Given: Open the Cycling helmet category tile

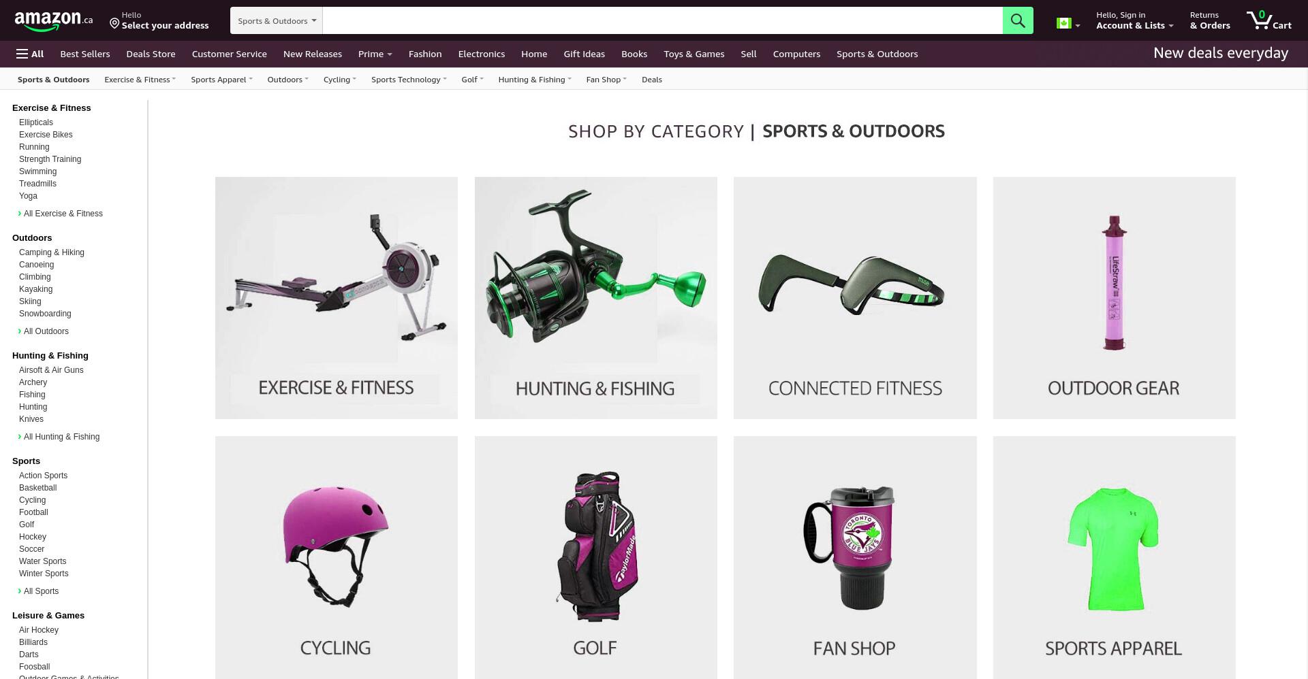Looking at the screenshot, I should pos(337,557).
